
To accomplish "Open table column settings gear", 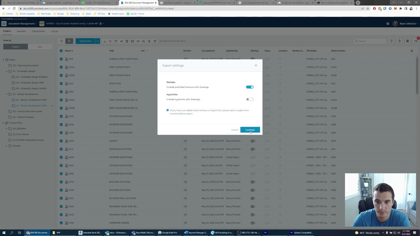I will click(x=412, y=51).
